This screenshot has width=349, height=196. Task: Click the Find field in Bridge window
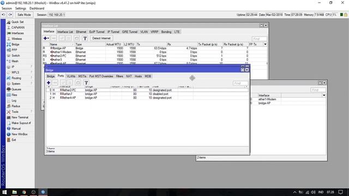[x=240, y=83]
